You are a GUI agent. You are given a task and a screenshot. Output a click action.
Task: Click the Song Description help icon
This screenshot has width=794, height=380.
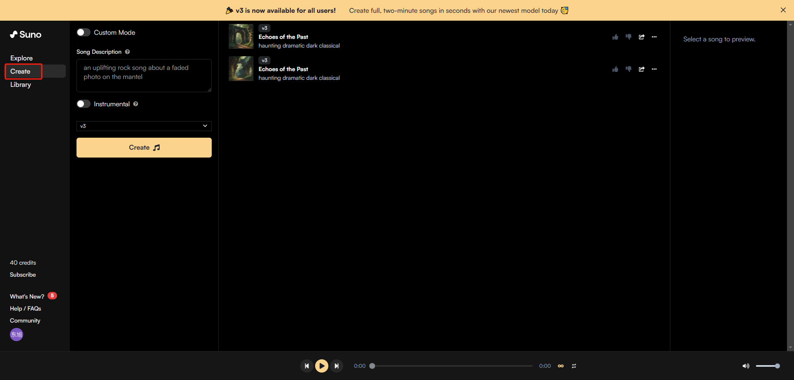tap(127, 52)
